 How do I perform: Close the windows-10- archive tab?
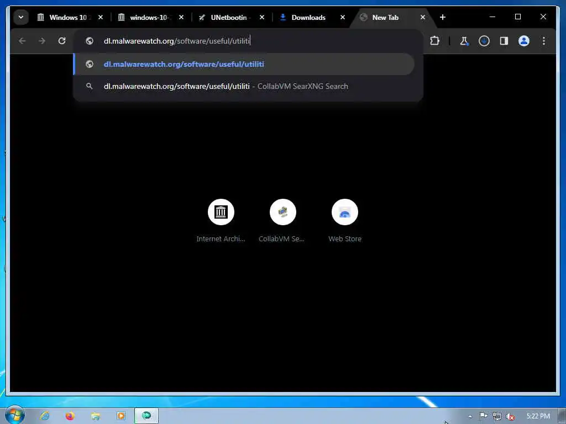[181, 17]
